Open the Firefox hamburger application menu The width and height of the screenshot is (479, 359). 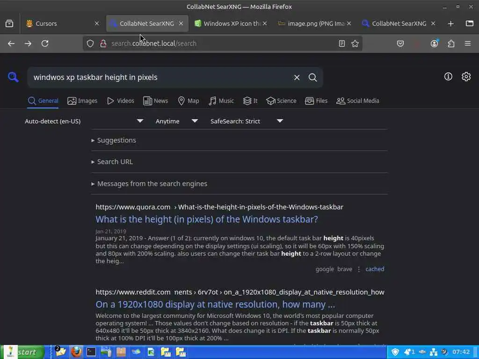468,43
